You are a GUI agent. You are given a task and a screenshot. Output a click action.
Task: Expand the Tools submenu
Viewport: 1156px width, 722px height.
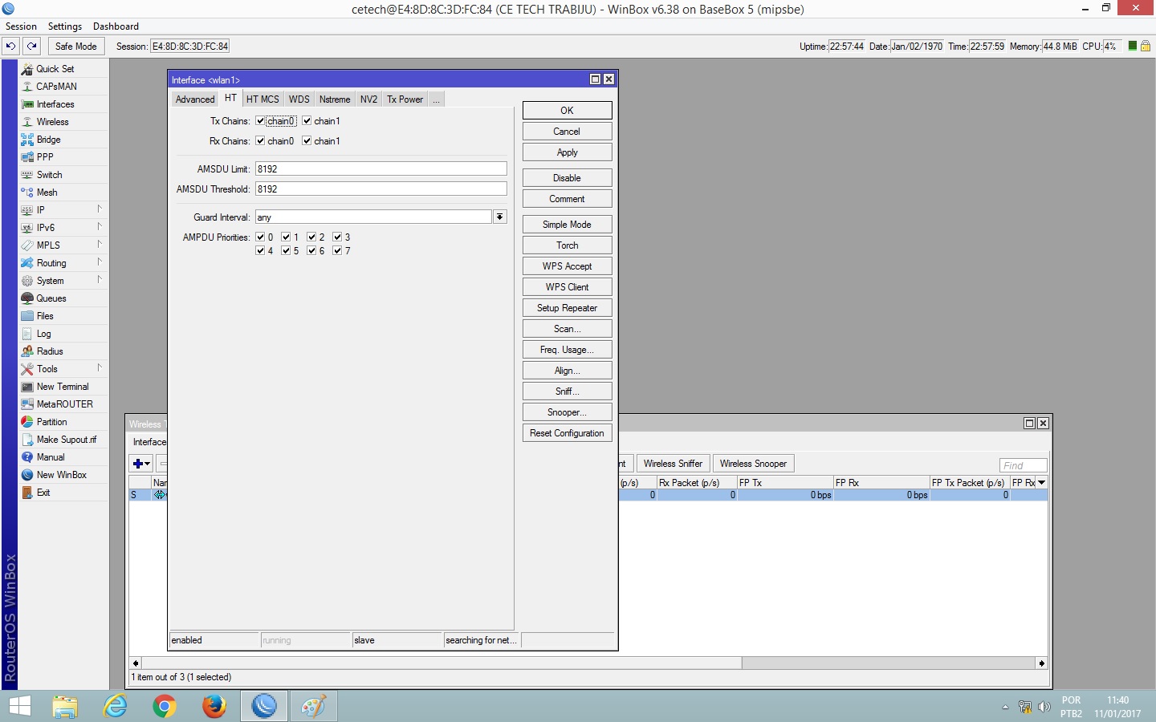(x=100, y=368)
